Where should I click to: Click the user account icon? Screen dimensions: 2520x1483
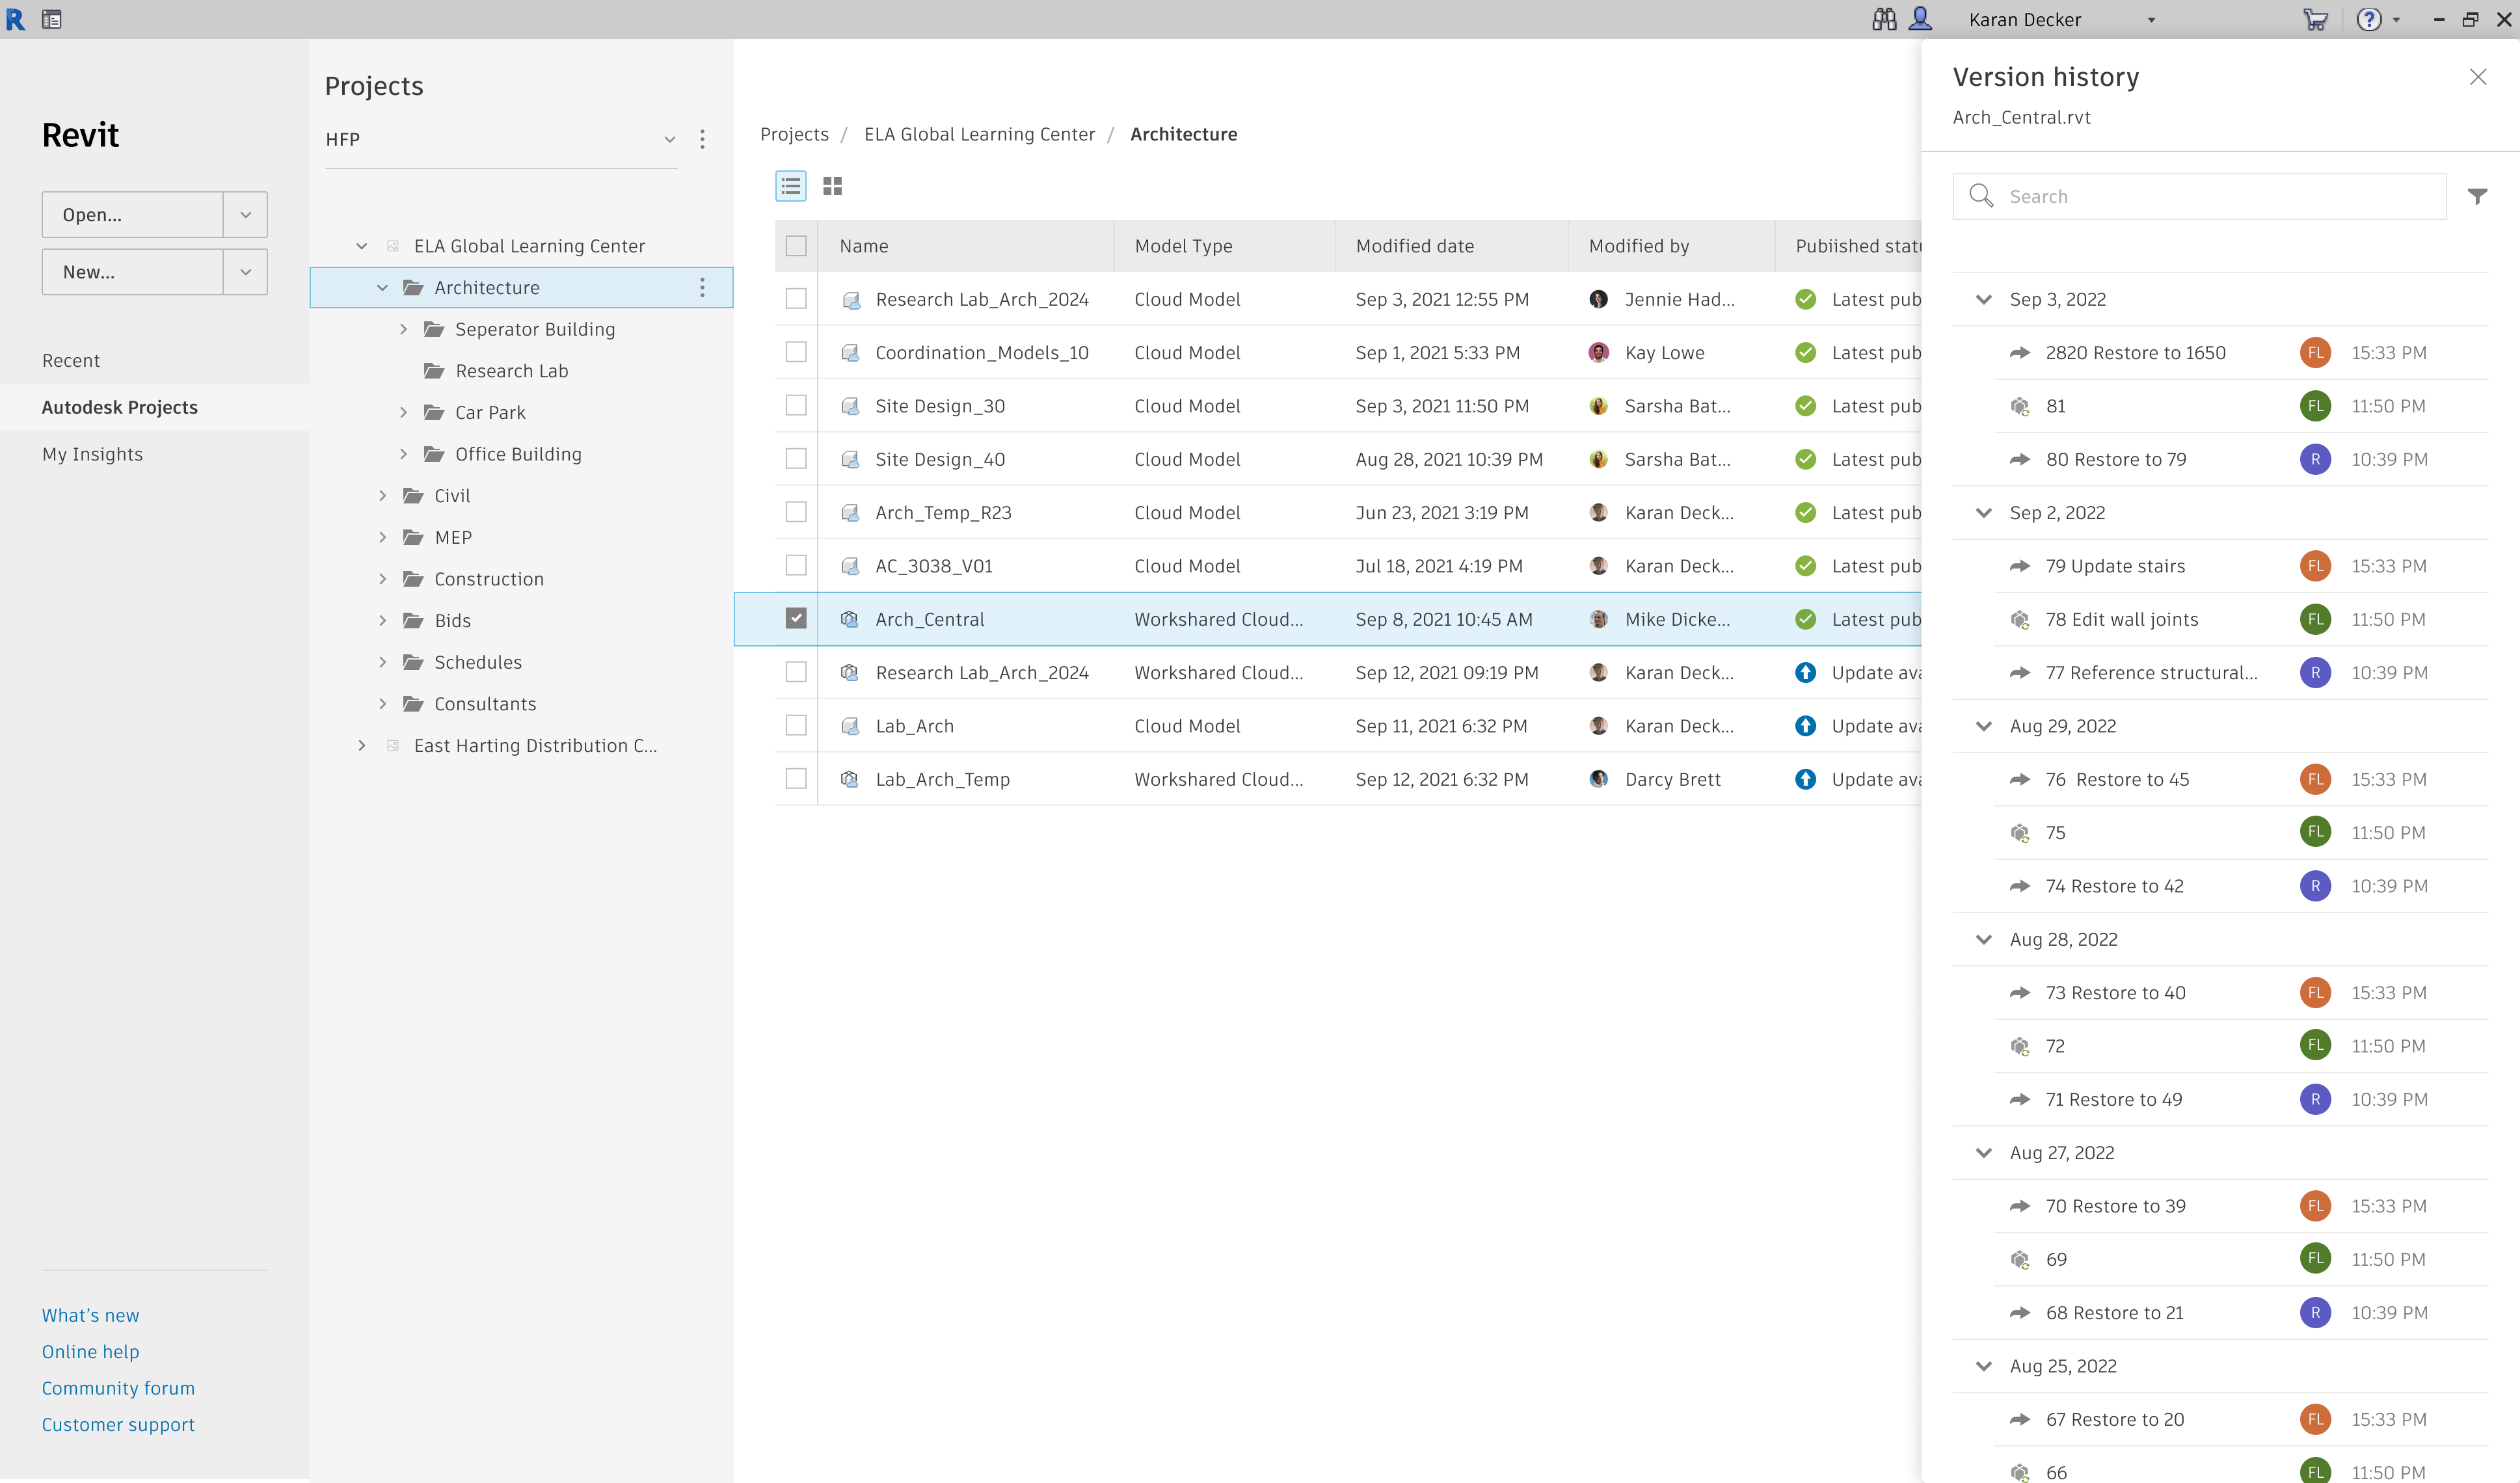pos(1920,19)
